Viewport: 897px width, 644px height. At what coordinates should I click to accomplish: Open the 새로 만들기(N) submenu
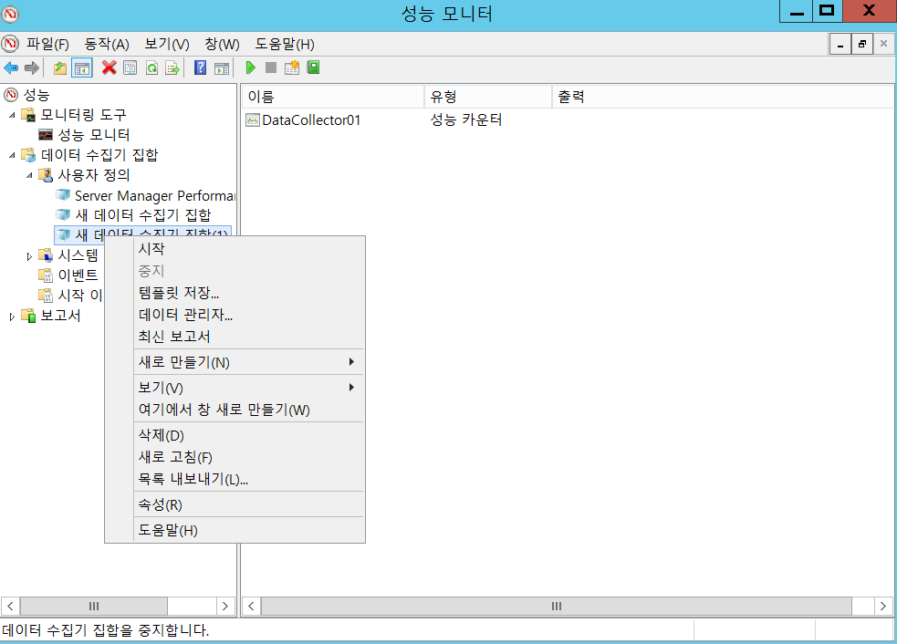(248, 362)
